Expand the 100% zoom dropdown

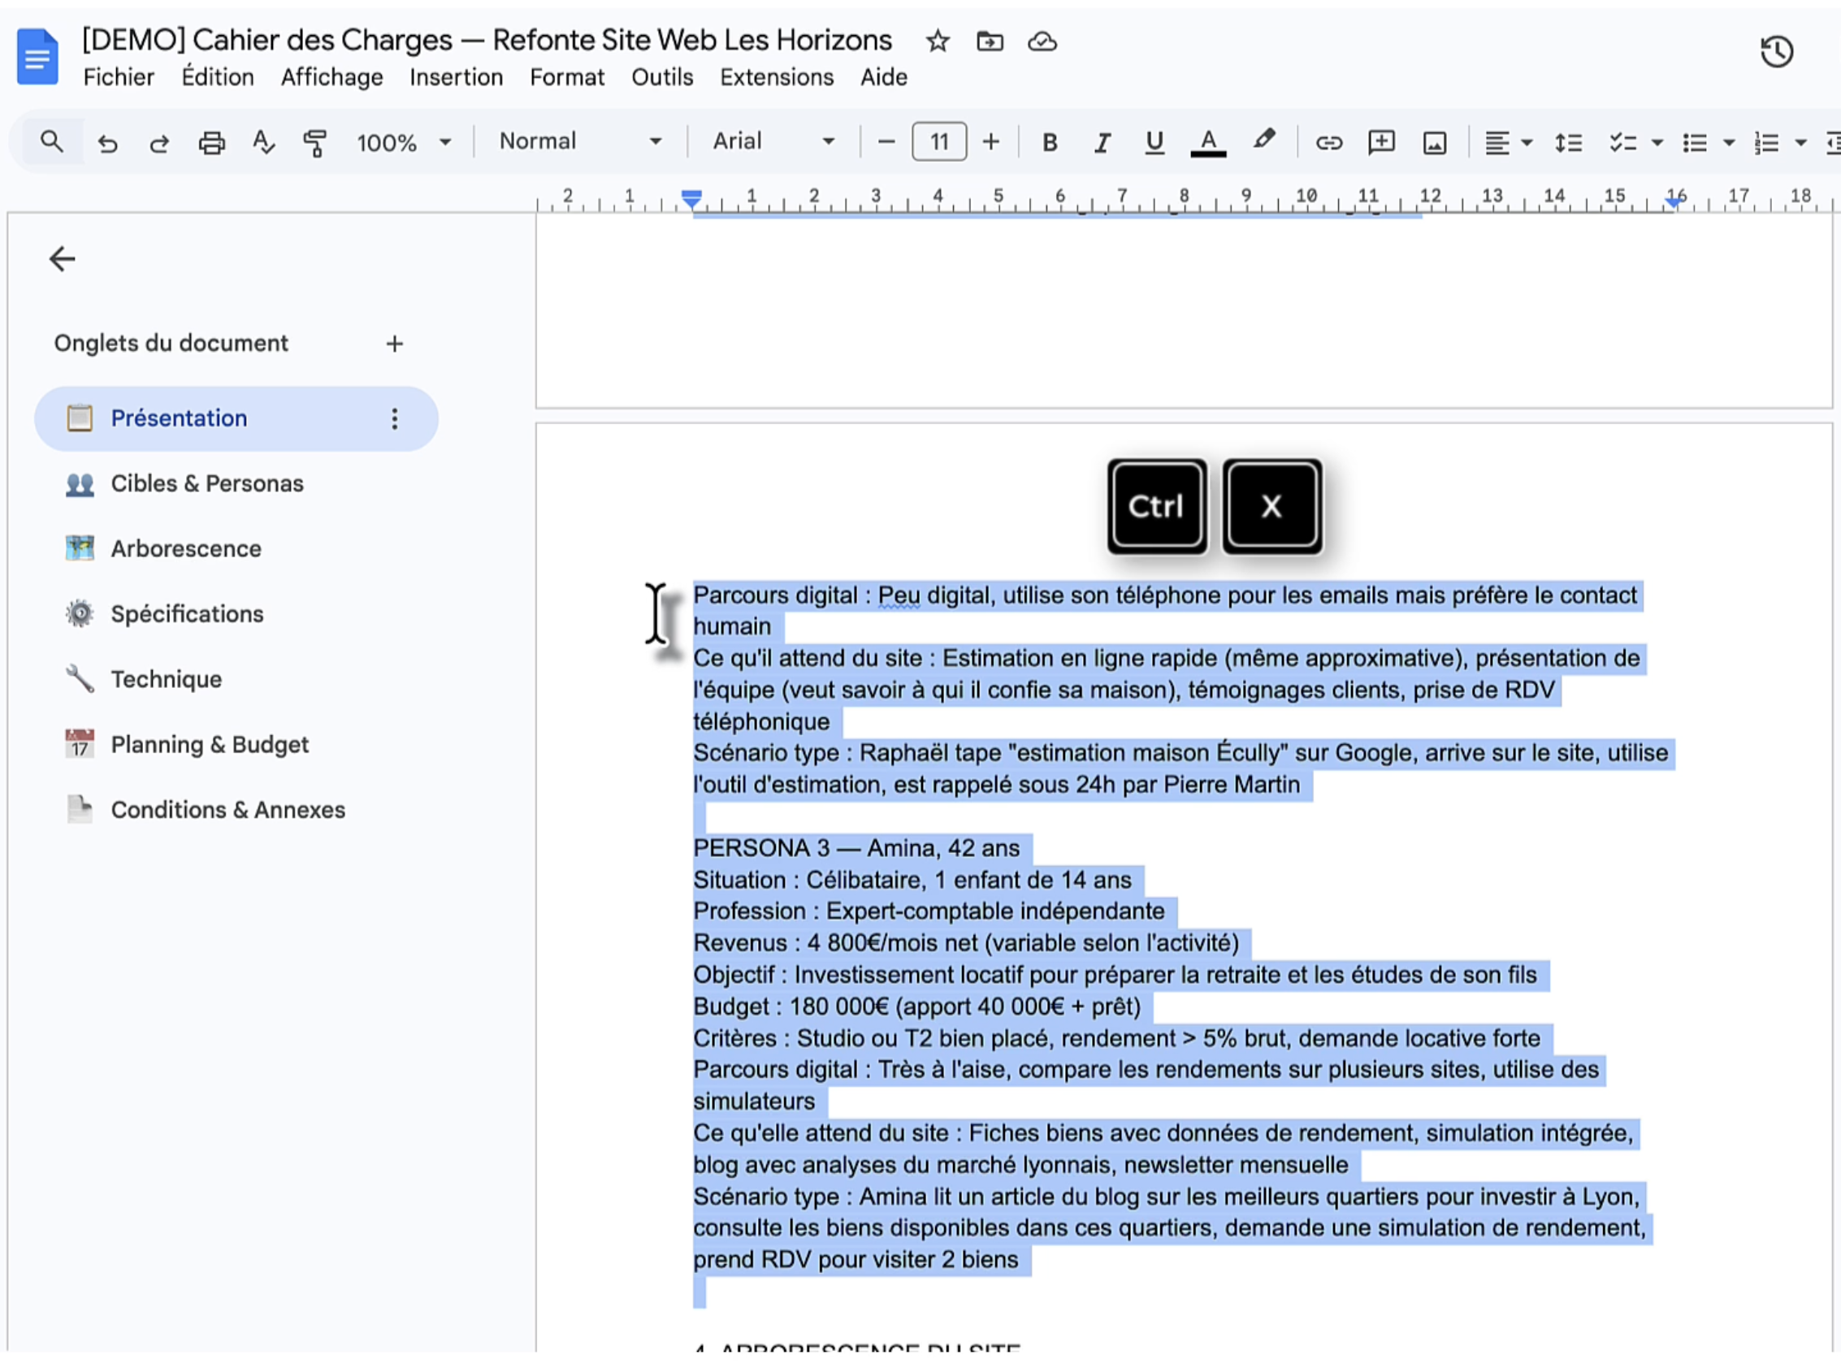coord(403,142)
